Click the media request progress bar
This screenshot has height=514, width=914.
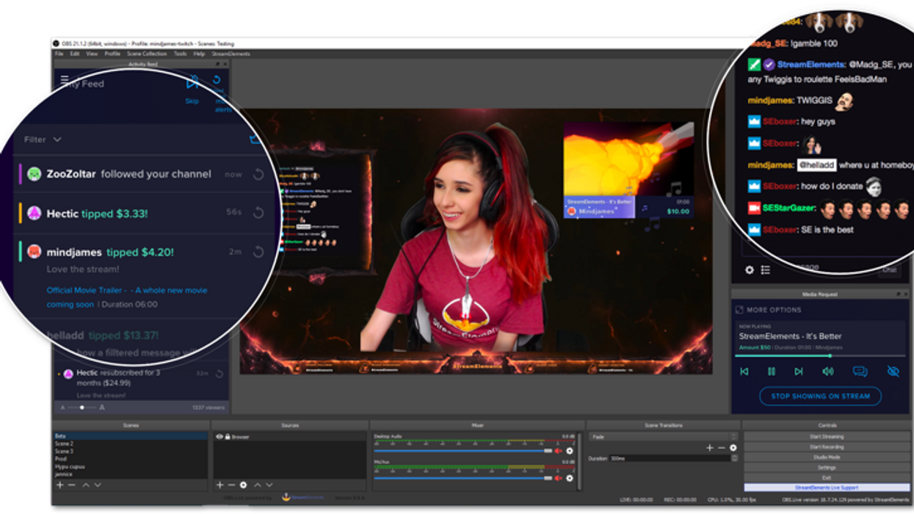click(x=820, y=356)
